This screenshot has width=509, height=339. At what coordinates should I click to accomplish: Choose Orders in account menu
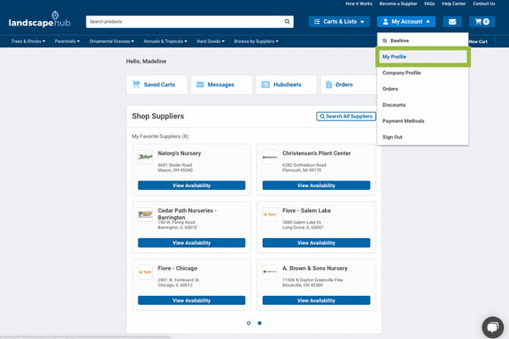(x=422, y=89)
